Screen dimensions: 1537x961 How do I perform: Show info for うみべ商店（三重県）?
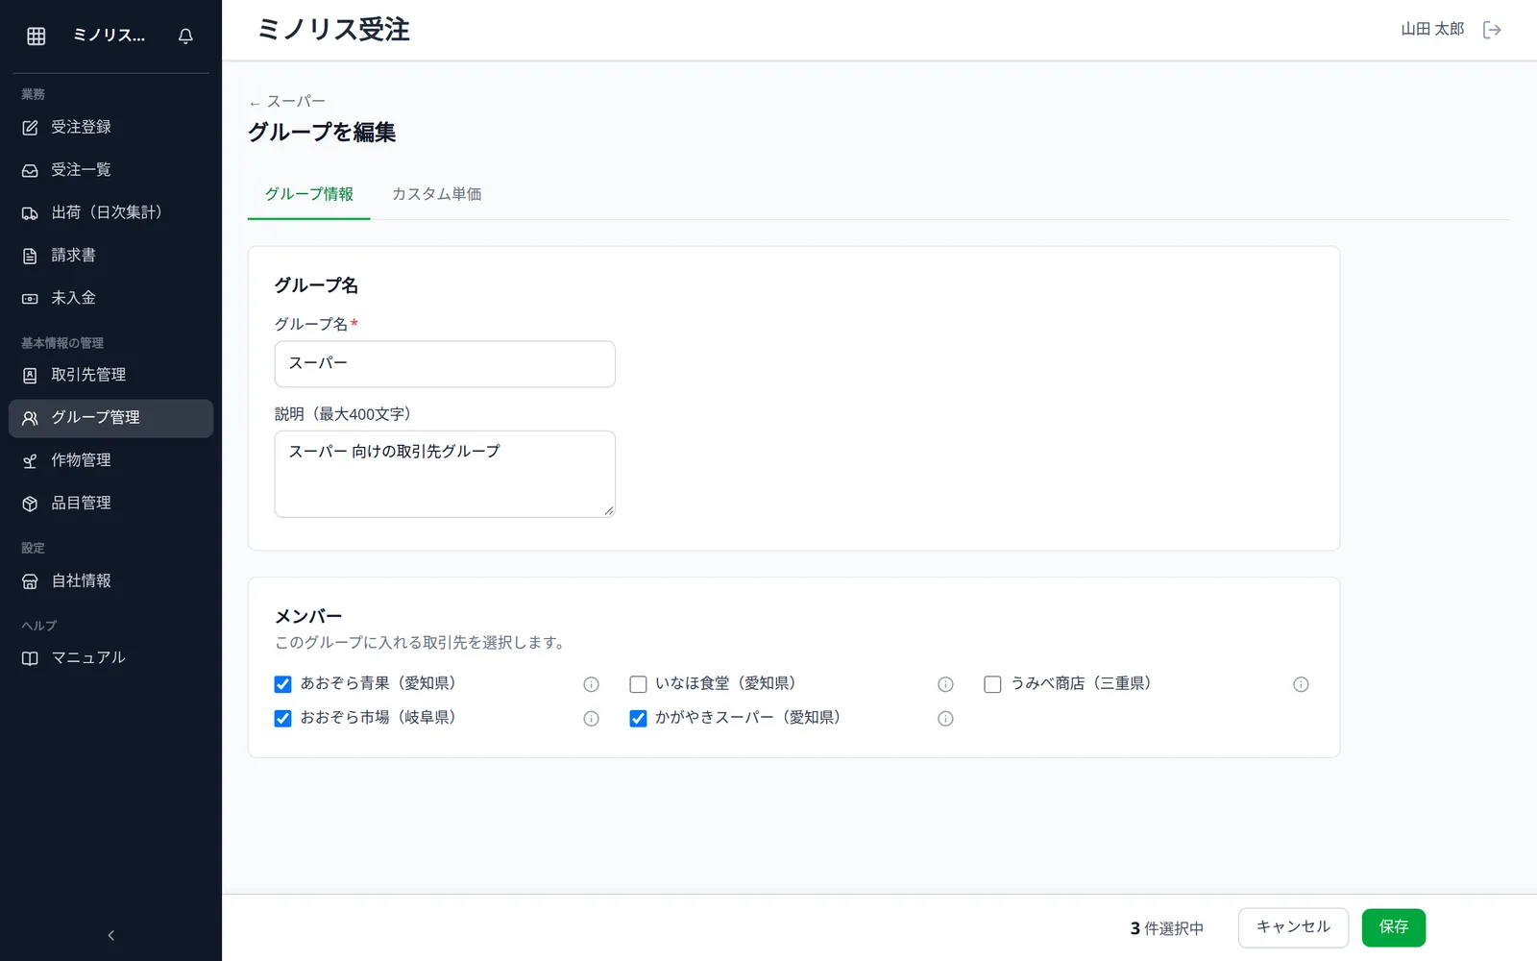1301,684
